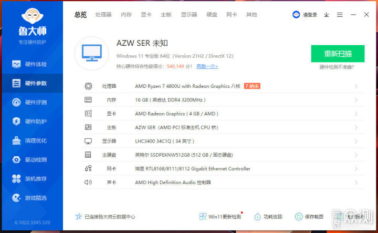Select AMD Ryzen 7 4800U processor text
Viewport: 378px width, 233px height.
[x=187, y=86]
